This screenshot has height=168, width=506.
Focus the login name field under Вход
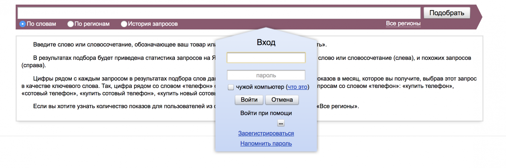click(x=266, y=58)
